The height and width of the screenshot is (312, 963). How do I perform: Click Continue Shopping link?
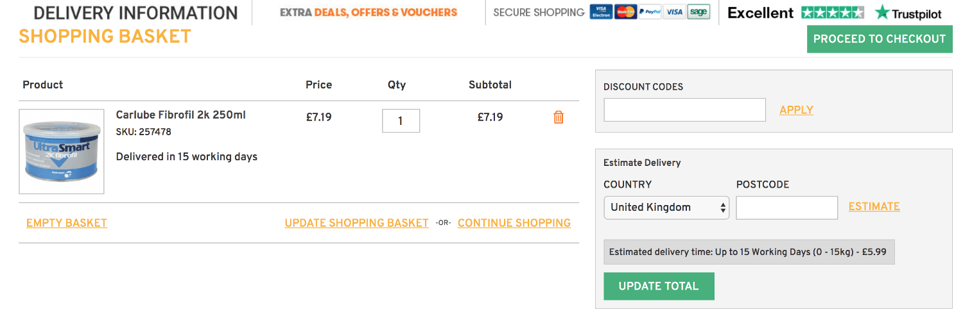pos(514,223)
